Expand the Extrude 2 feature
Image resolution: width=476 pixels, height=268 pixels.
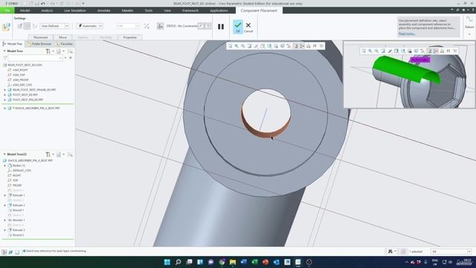click(x=5, y=205)
